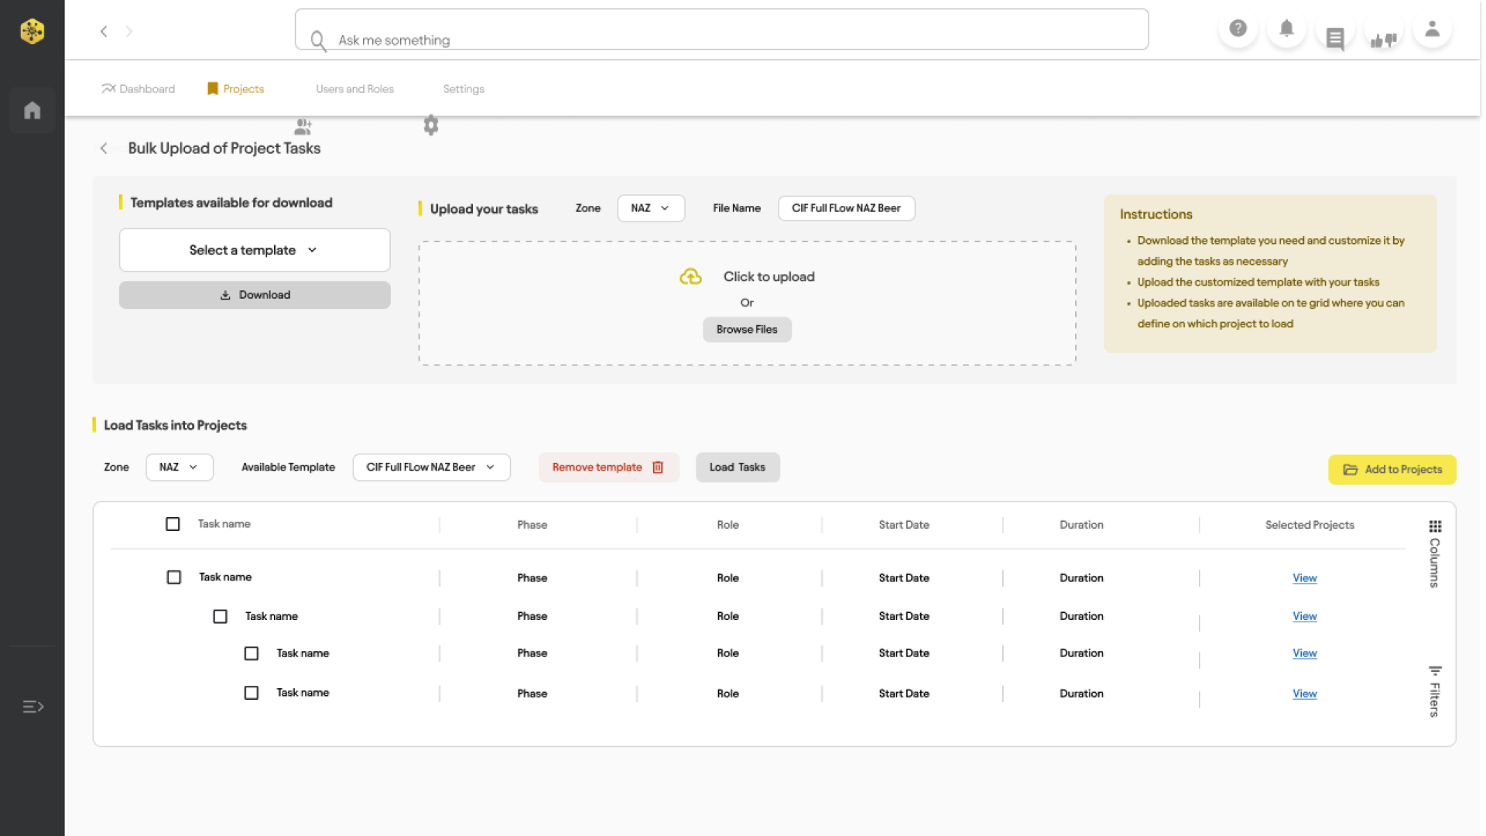Screen dimensions: 1486x836
Task: Click add users icon below tabs
Action: point(303,126)
